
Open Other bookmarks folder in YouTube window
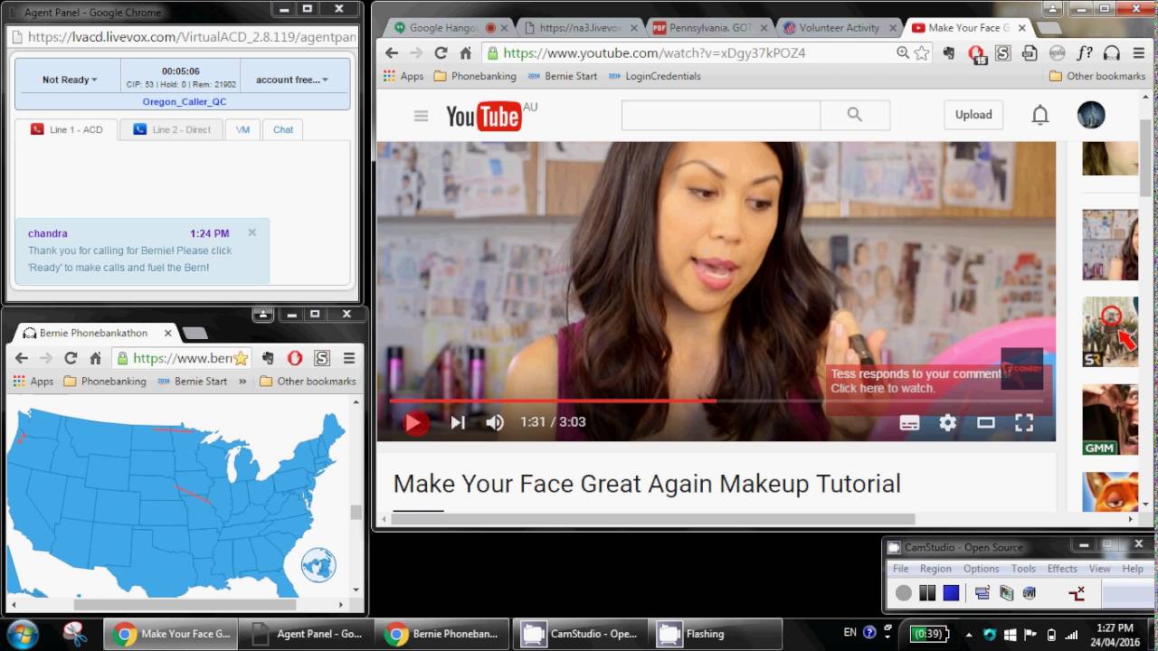pyautogui.click(x=1096, y=76)
